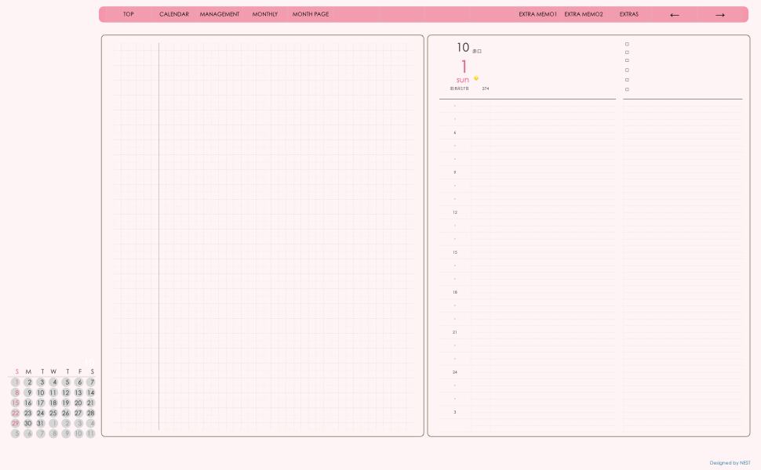Go to the next page with right arrow
Viewport: 761px width, 470px height.
coord(719,15)
